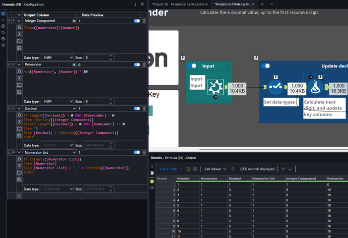The height and width of the screenshot is (238, 348).
Task: Toggle the Remainder expression off
Action: [137, 65]
